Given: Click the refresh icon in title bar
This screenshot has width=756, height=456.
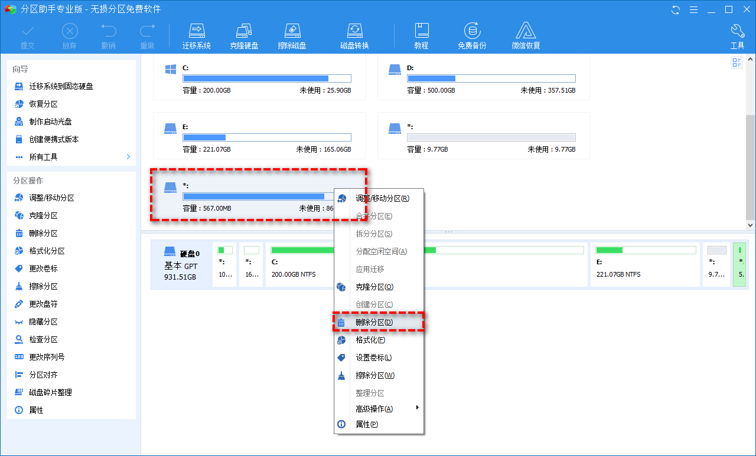Looking at the screenshot, I should (676, 9).
